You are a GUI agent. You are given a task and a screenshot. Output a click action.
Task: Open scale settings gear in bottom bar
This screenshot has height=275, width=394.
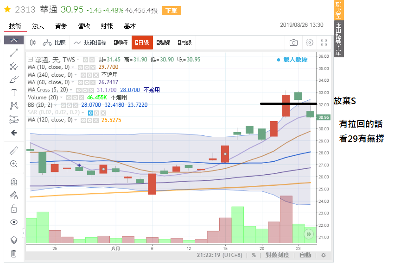point(324,255)
